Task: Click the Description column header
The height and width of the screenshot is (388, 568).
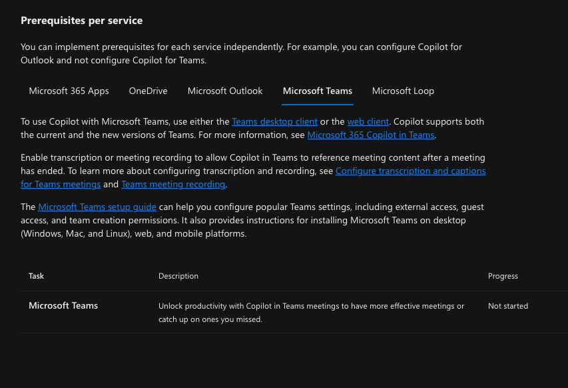Action: pyautogui.click(x=178, y=276)
